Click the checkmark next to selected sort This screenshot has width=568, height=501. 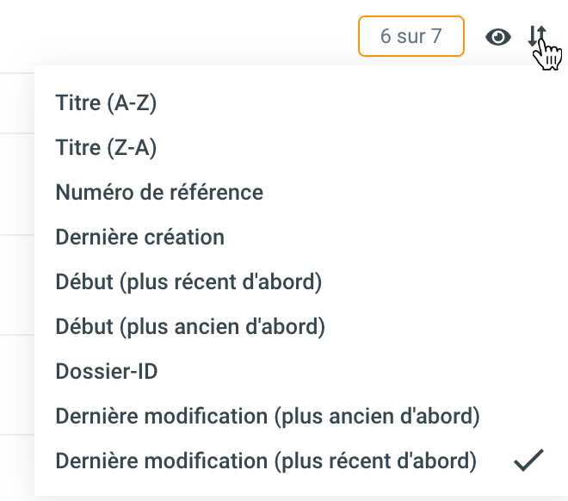528,461
